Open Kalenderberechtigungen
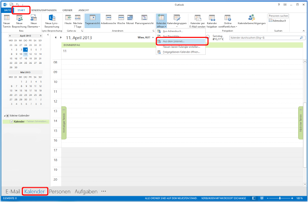Viewport: 308px width, 202px height. click(252, 20)
